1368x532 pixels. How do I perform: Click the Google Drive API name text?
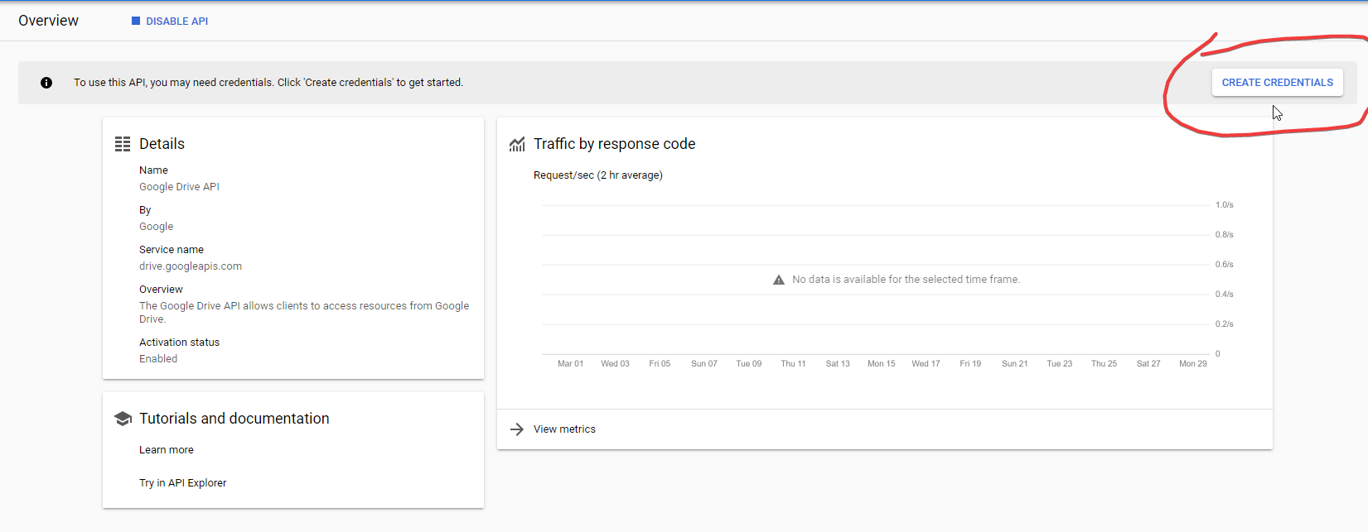(179, 187)
